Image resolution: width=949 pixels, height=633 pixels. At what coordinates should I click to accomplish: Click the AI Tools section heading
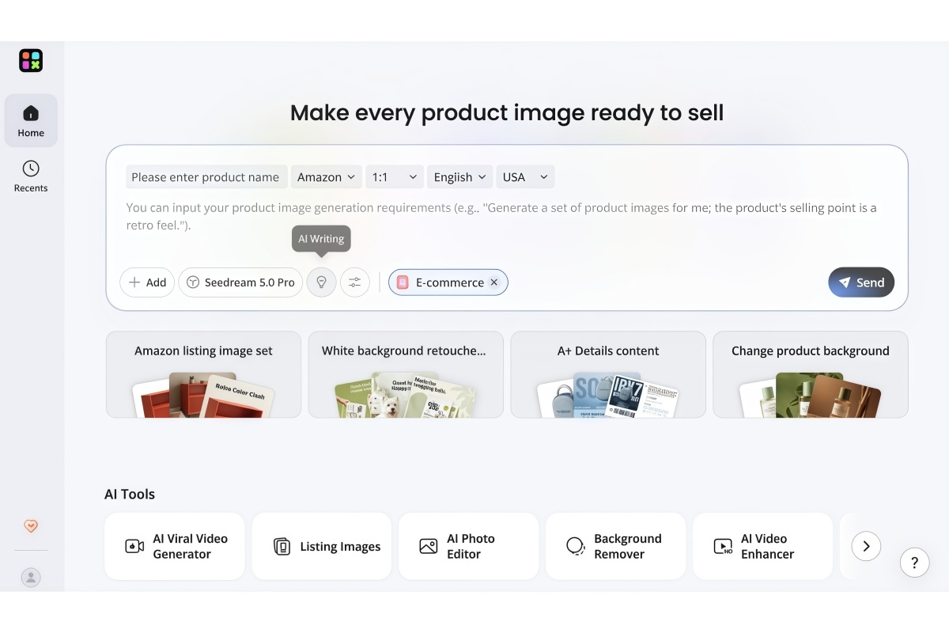[x=130, y=495]
